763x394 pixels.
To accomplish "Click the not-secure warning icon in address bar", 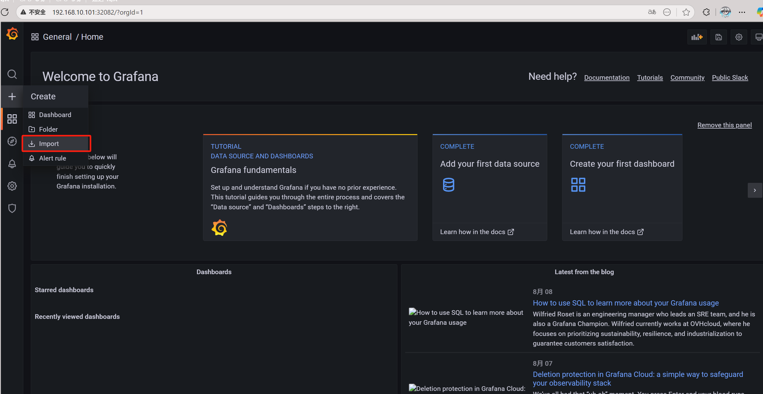I will (x=23, y=12).
